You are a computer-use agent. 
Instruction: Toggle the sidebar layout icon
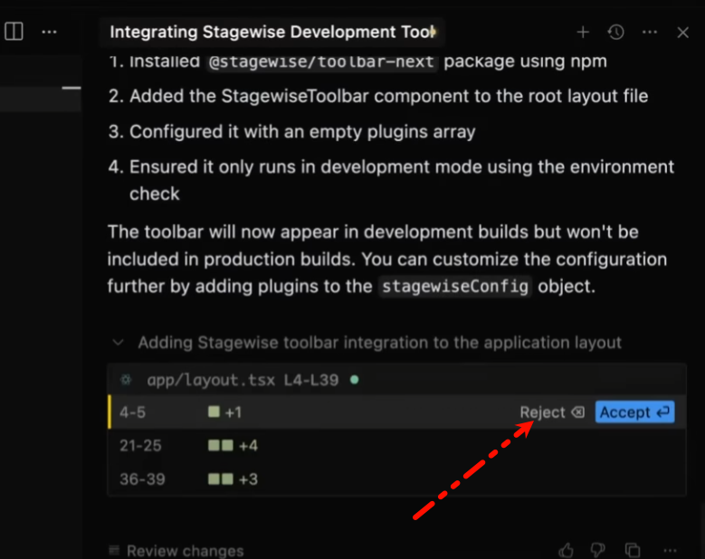[14, 32]
